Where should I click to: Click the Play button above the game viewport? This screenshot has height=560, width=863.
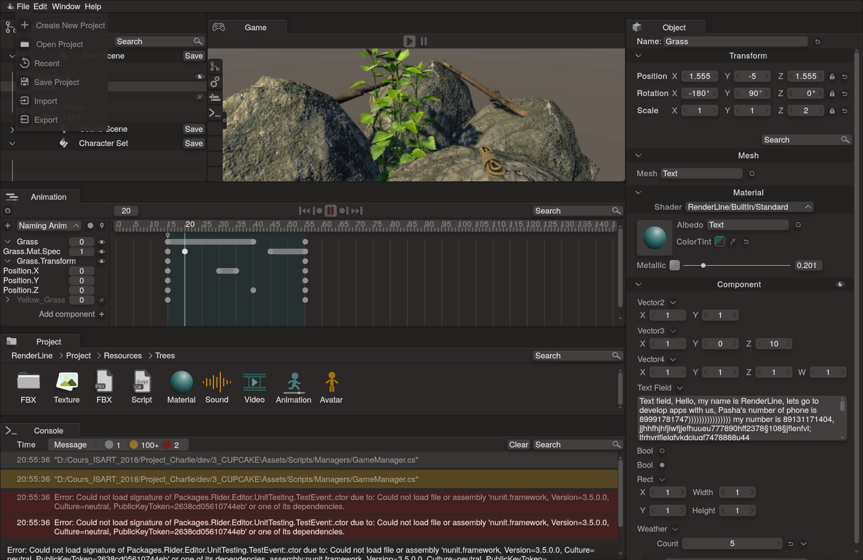[409, 41]
